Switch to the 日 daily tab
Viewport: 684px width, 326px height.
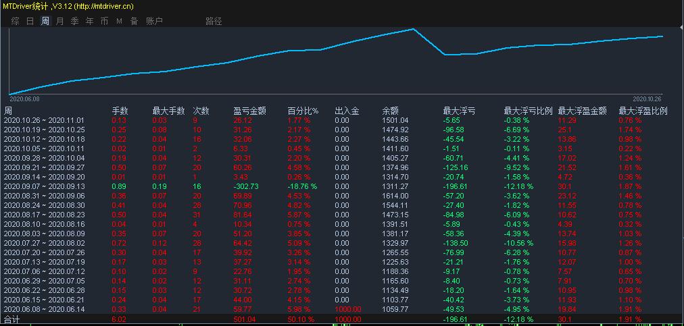(x=30, y=21)
